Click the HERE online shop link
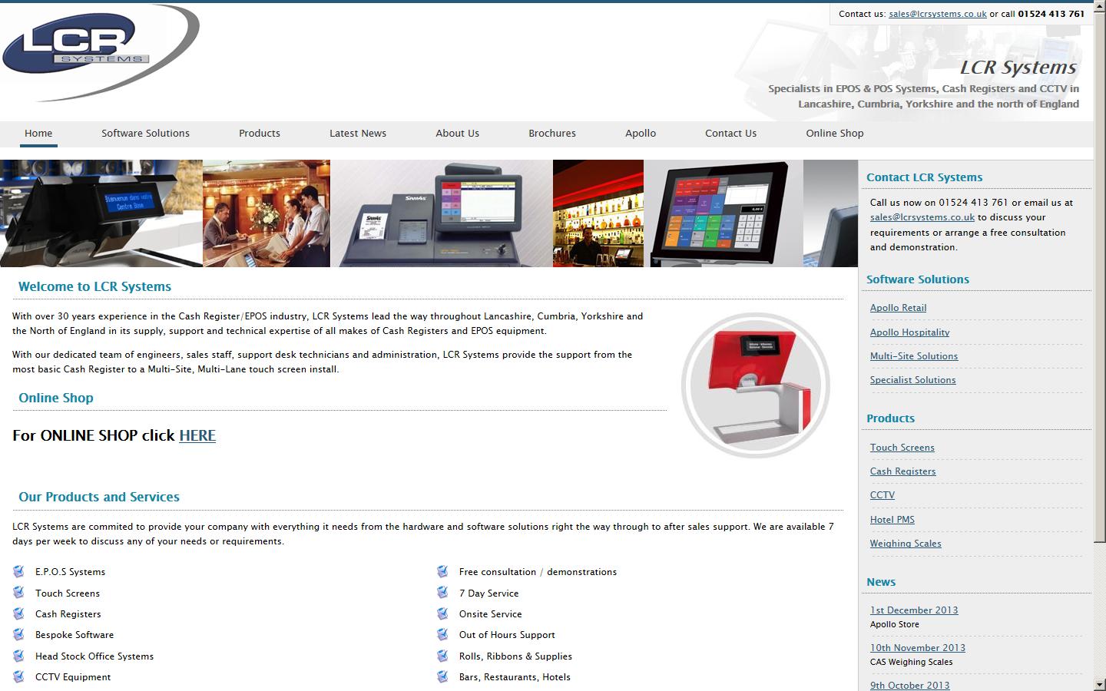This screenshot has height=691, width=1106. point(197,435)
